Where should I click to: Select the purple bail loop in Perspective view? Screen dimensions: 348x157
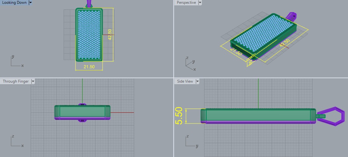(x=291, y=16)
